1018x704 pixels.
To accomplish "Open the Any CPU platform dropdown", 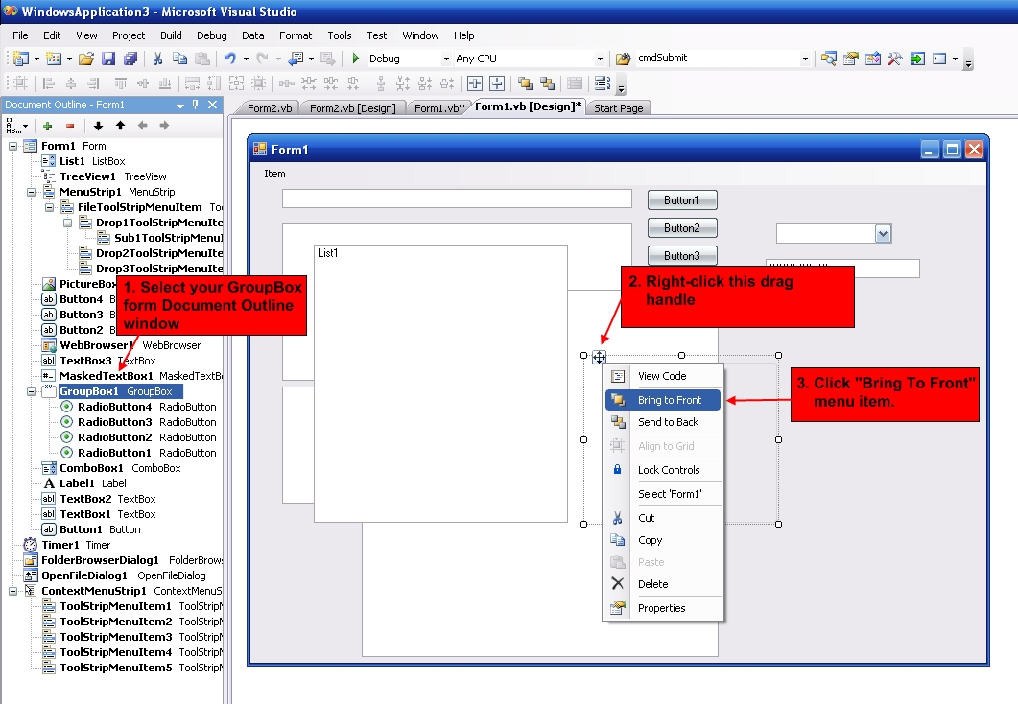I will [600, 59].
